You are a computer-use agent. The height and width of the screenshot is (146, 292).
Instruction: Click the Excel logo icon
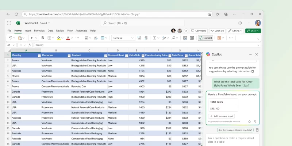(x=18, y=23)
